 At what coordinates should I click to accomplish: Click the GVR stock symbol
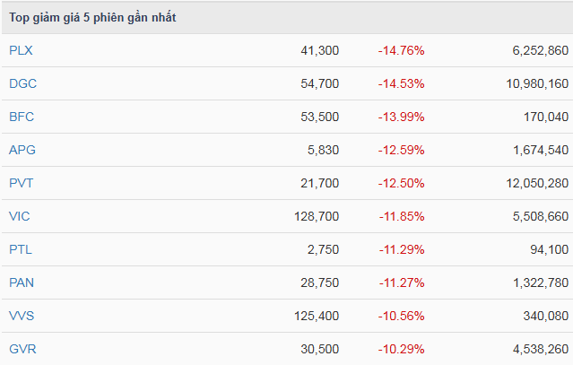(22, 349)
